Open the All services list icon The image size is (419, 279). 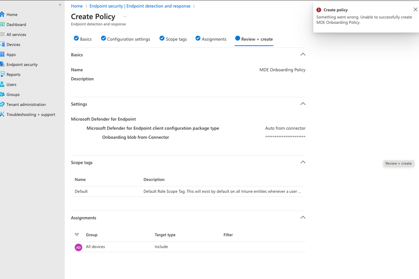[2, 34]
